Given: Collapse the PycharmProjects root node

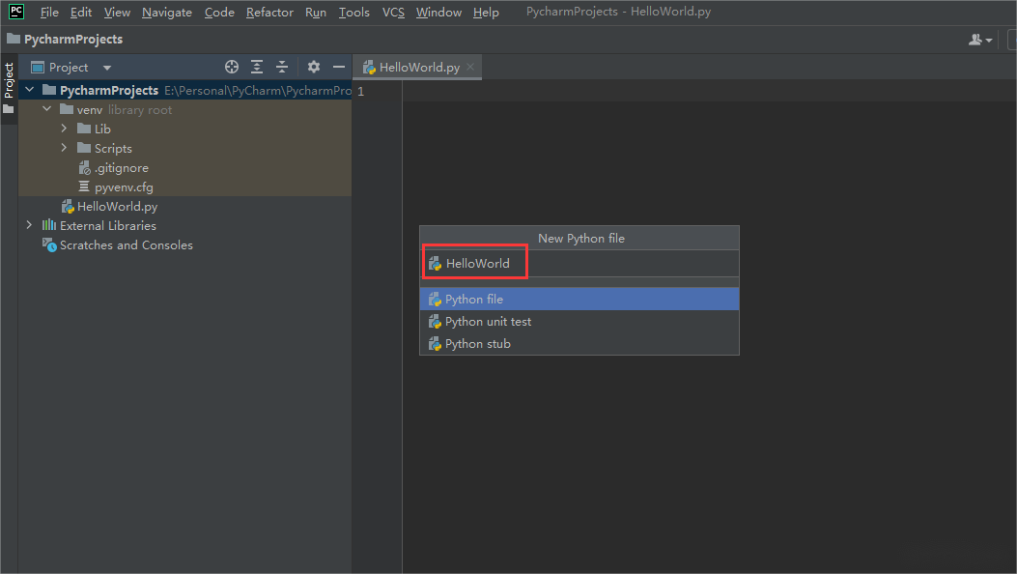Looking at the screenshot, I should coord(30,90).
